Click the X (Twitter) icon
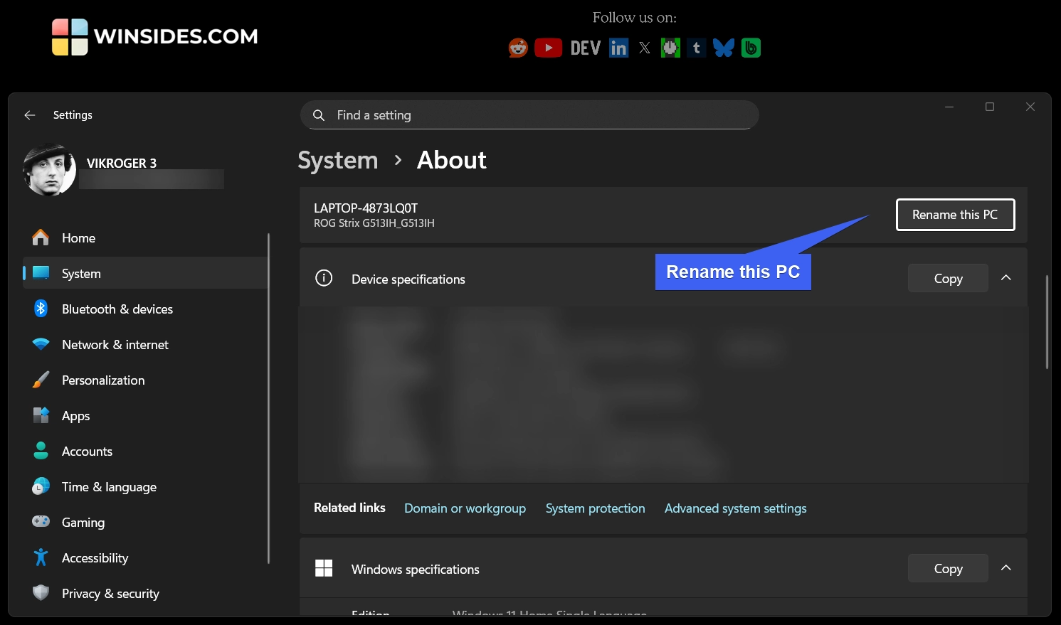 pyautogui.click(x=645, y=48)
